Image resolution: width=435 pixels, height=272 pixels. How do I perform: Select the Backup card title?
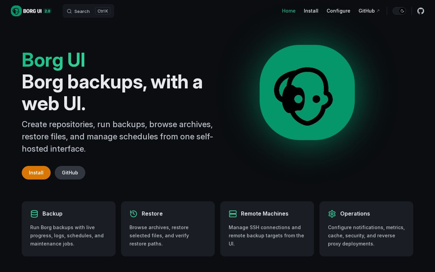click(x=52, y=214)
